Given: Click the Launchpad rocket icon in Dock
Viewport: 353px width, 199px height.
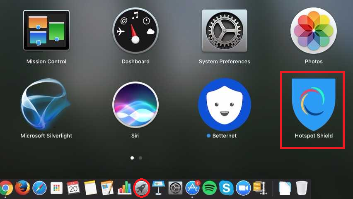Looking at the screenshot, I should click(x=142, y=188).
